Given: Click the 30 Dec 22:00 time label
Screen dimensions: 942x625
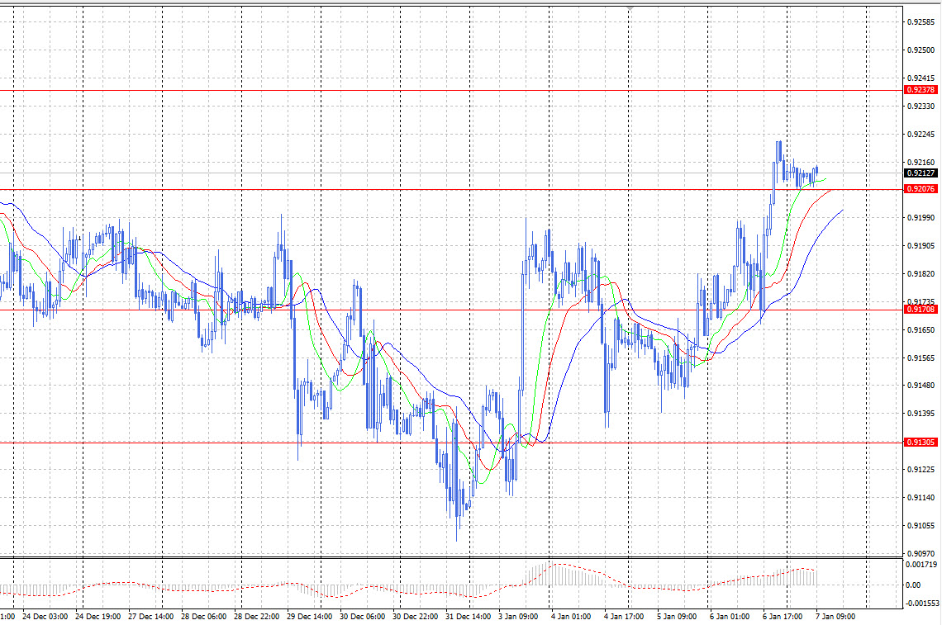Looking at the screenshot, I should (x=415, y=617).
